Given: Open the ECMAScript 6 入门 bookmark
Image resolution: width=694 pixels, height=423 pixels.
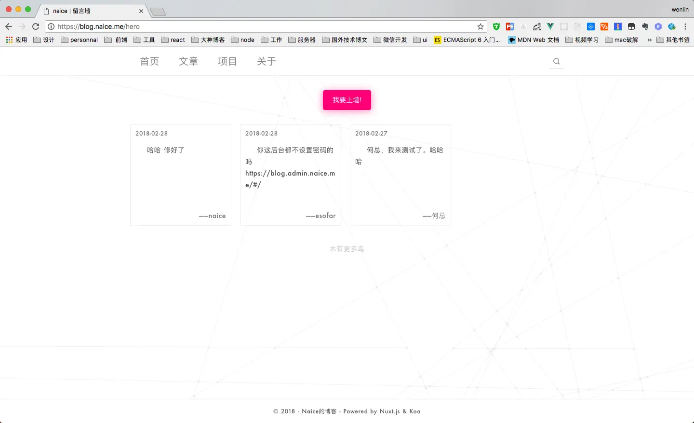Looking at the screenshot, I should tap(467, 40).
